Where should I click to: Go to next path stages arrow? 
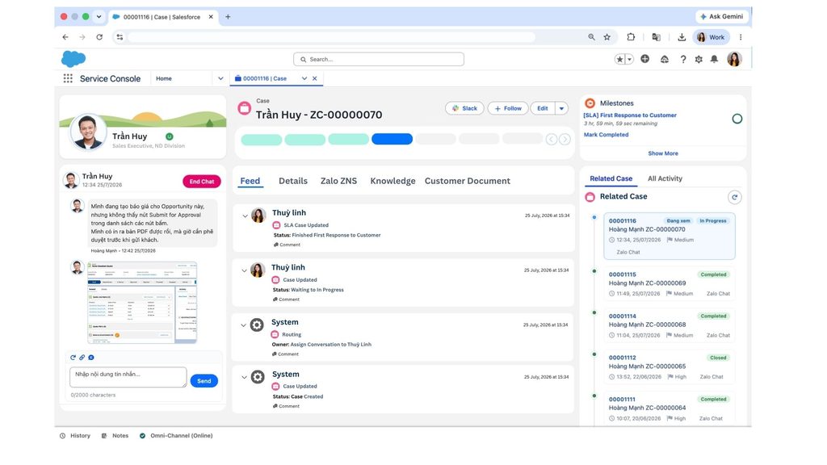pyautogui.click(x=565, y=139)
